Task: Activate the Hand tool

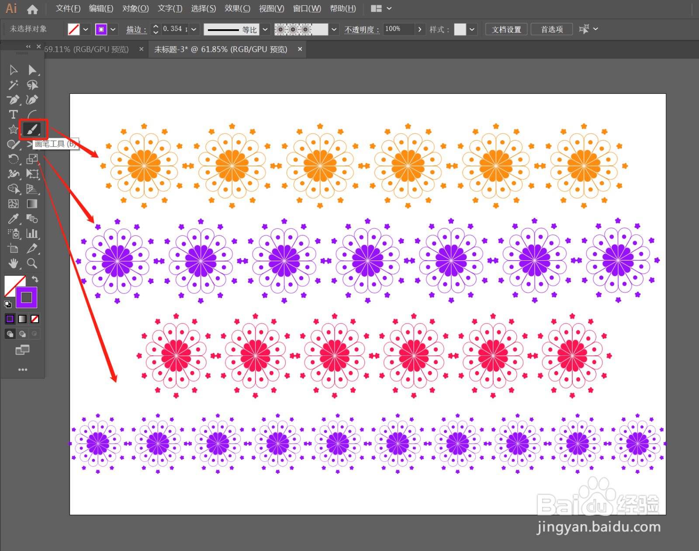Action: tap(13, 263)
